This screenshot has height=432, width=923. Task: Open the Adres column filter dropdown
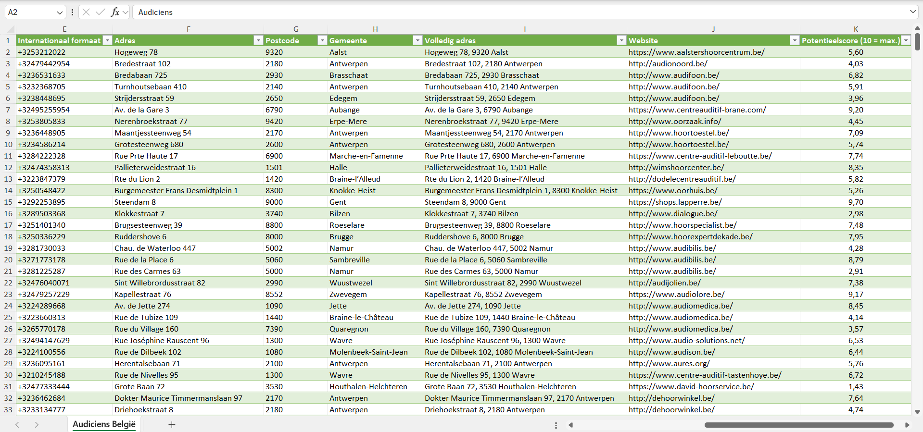click(258, 41)
